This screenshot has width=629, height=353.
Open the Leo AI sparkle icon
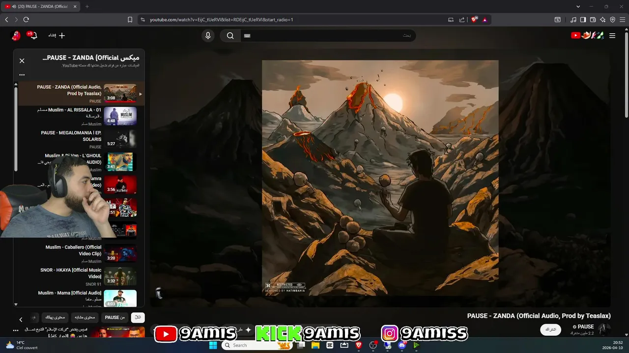(602, 20)
